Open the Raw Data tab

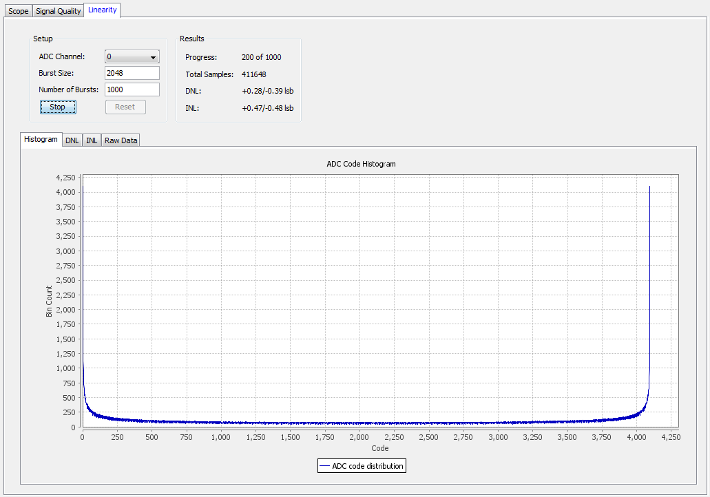[x=121, y=140]
